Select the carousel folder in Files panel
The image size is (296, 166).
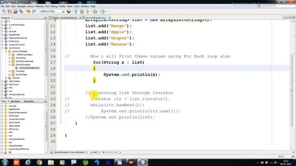(12, 106)
